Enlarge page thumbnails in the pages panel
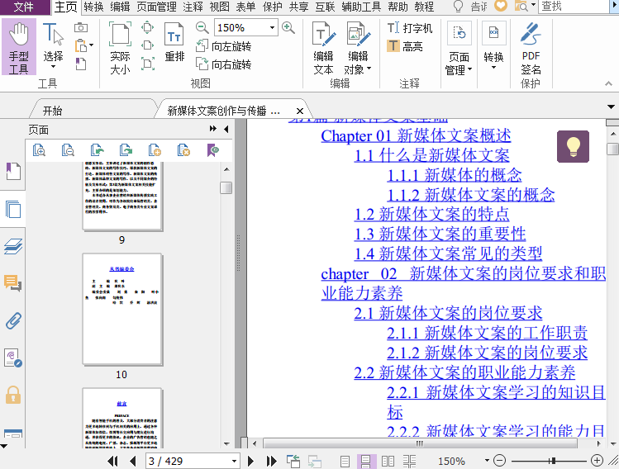The height and width of the screenshot is (469, 619). [39, 150]
